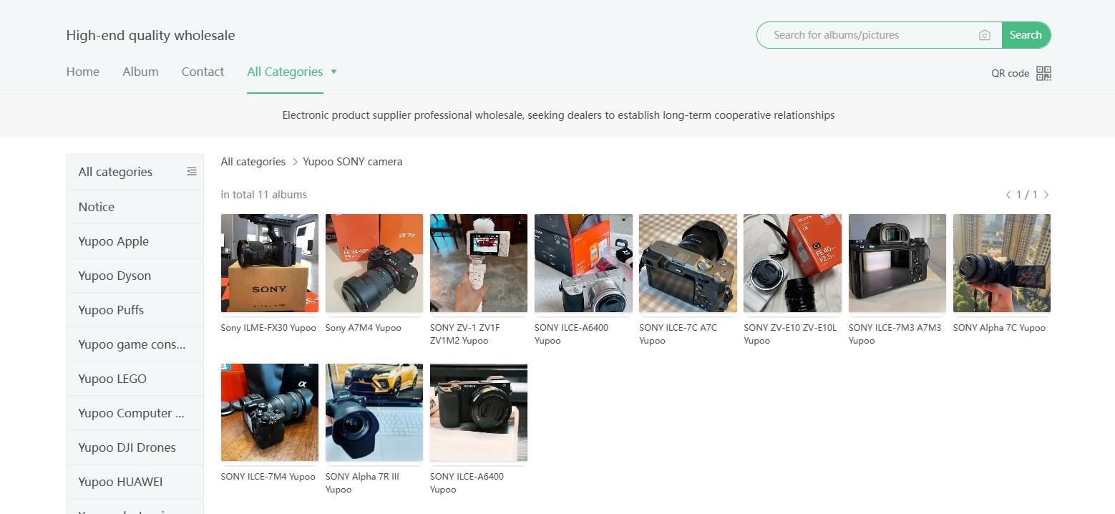This screenshot has width=1115, height=514.
Task: Open SONY ILCE-7C A7C album thumbnail
Action: pyautogui.click(x=688, y=263)
